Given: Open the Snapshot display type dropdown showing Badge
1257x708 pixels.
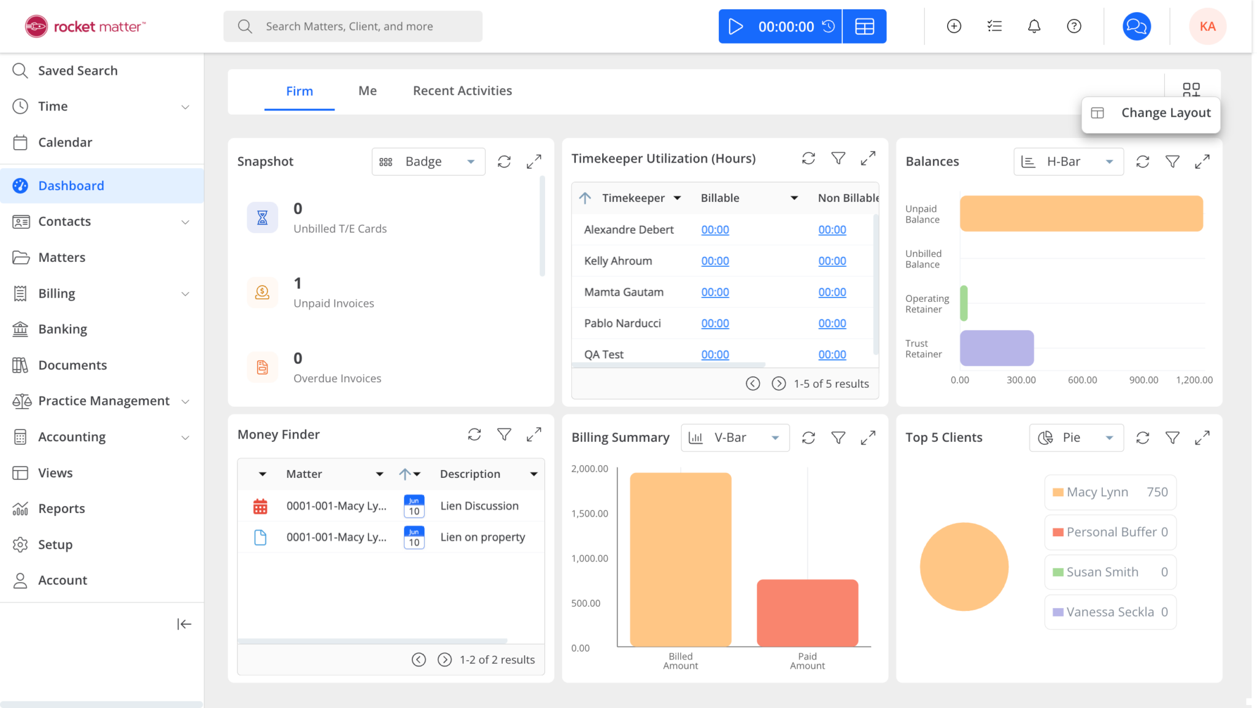Looking at the screenshot, I should [x=427, y=161].
